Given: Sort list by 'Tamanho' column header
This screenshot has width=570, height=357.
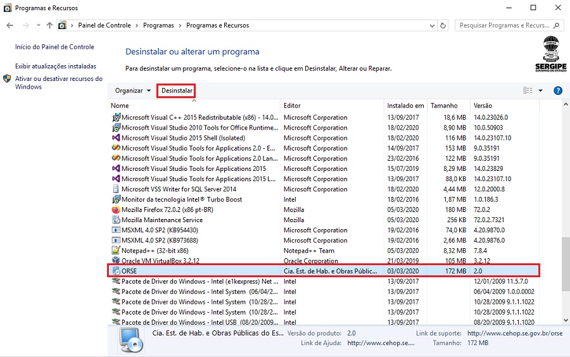Looking at the screenshot, I should [x=443, y=106].
